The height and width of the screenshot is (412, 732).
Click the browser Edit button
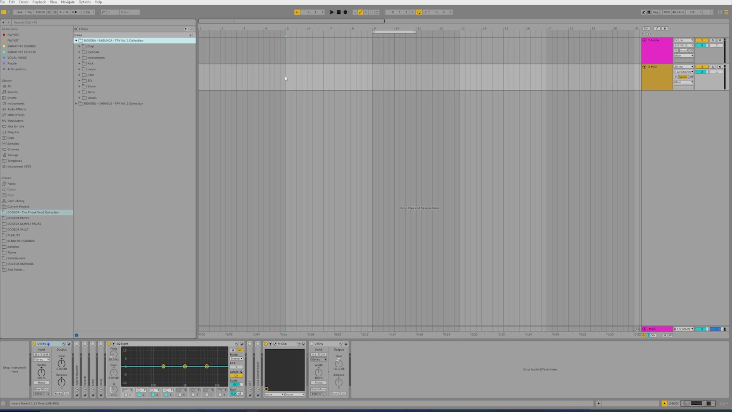tap(189, 29)
